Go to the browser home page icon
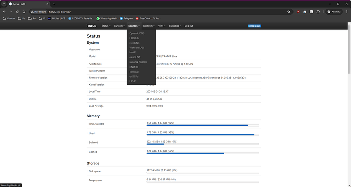The width and height of the screenshot is (351, 187). pyautogui.click(x=24, y=12)
